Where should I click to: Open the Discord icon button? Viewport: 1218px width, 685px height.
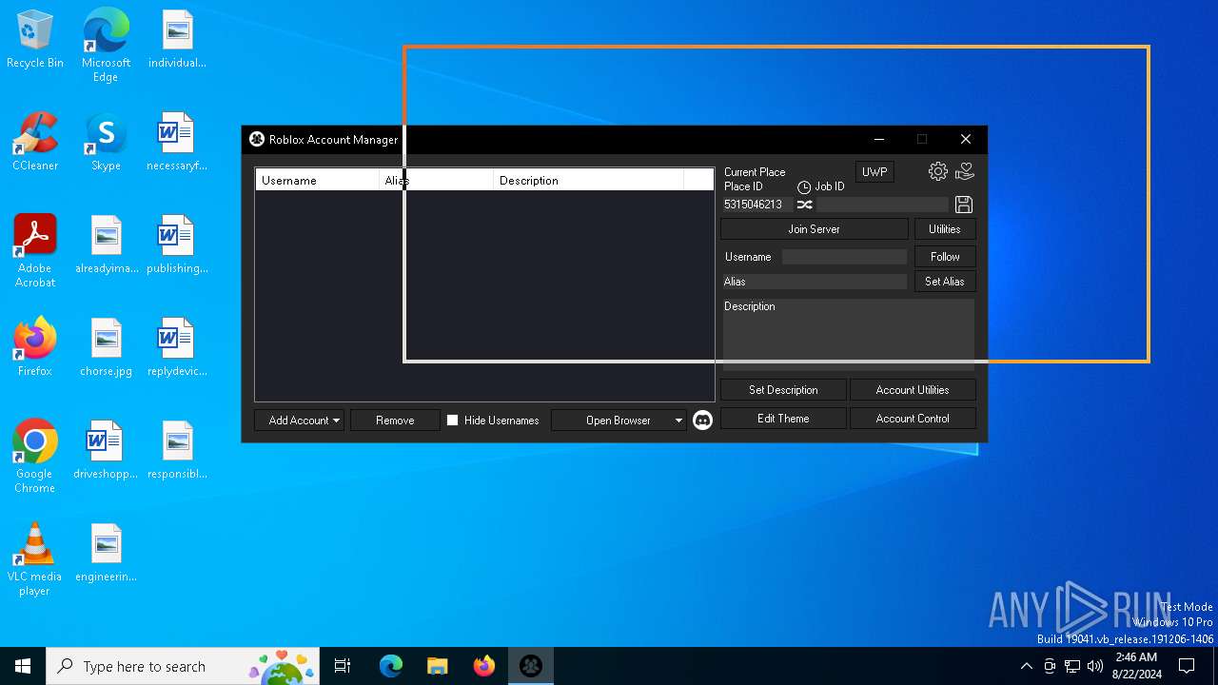702,420
